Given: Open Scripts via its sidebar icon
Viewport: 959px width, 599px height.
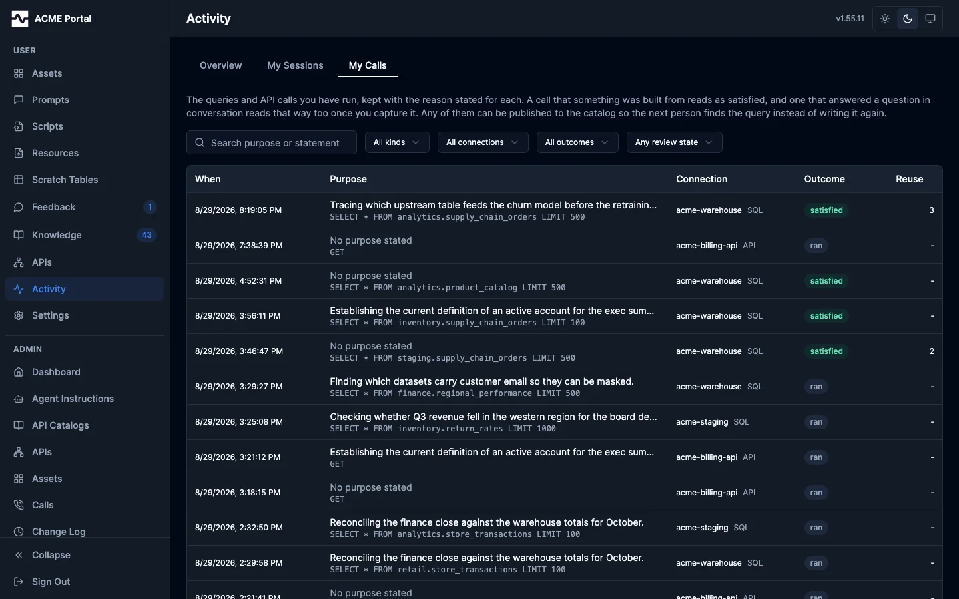Looking at the screenshot, I should [x=19, y=126].
